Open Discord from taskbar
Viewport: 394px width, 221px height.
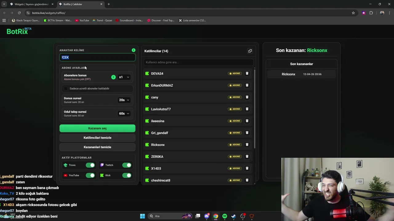[207, 216]
